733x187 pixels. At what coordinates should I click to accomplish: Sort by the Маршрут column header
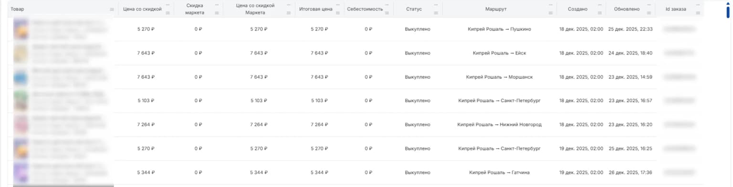(x=496, y=9)
